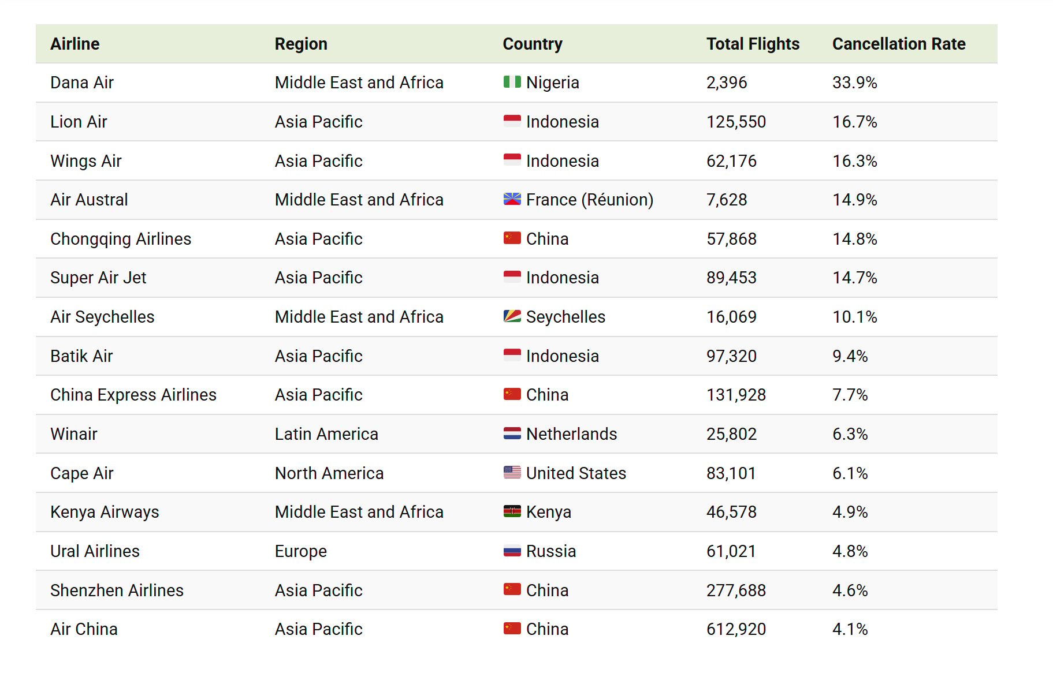Click the Latin America region cell

(x=326, y=434)
